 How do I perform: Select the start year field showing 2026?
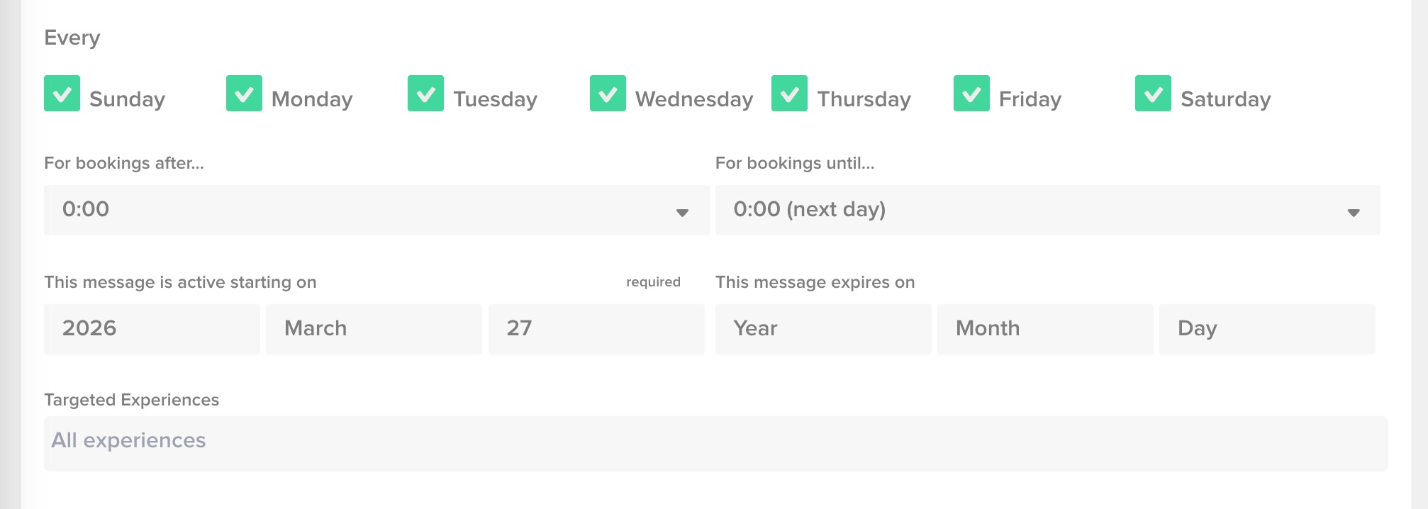pyautogui.click(x=152, y=329)
